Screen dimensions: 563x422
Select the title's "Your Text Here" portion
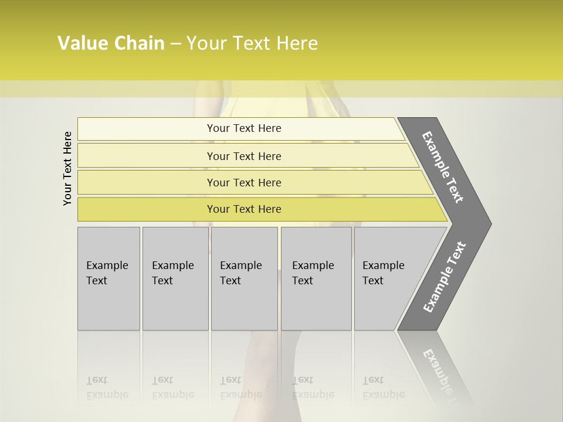[x=252, y=43]
